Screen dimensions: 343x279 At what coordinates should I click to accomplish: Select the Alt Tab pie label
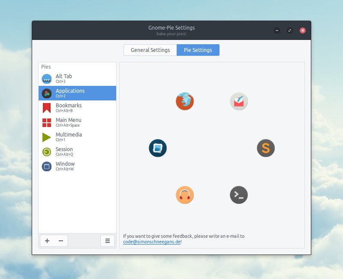[x=64, y=76]
